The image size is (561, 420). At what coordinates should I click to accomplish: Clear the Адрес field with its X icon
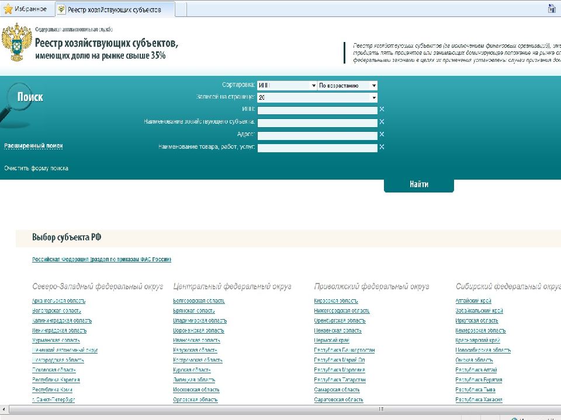(382, 134)
